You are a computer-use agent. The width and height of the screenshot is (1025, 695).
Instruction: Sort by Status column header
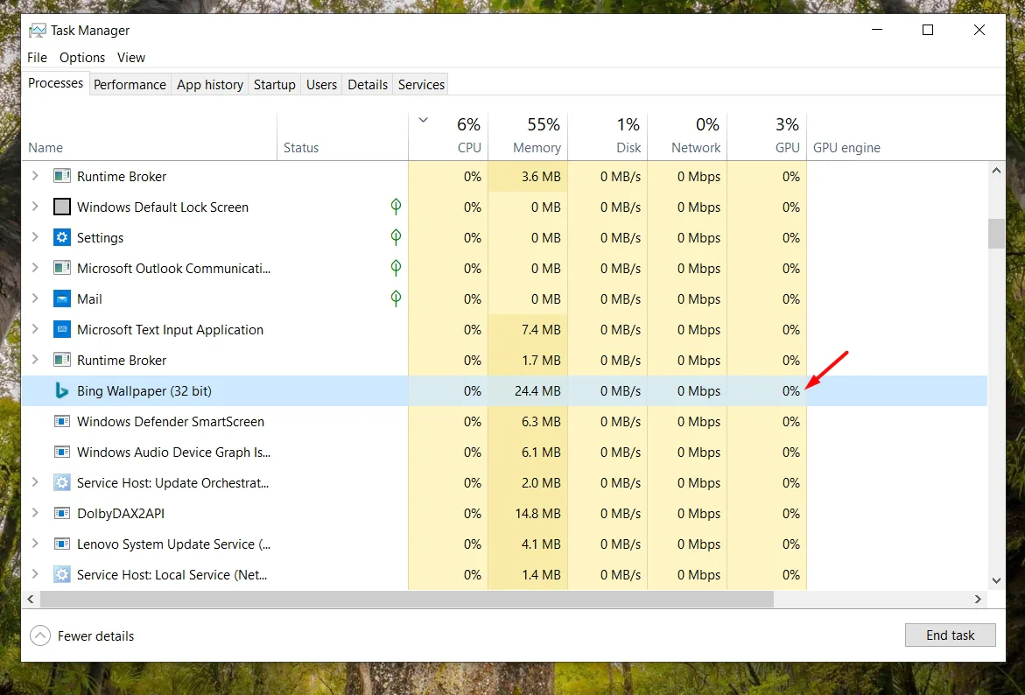point(343,137)
